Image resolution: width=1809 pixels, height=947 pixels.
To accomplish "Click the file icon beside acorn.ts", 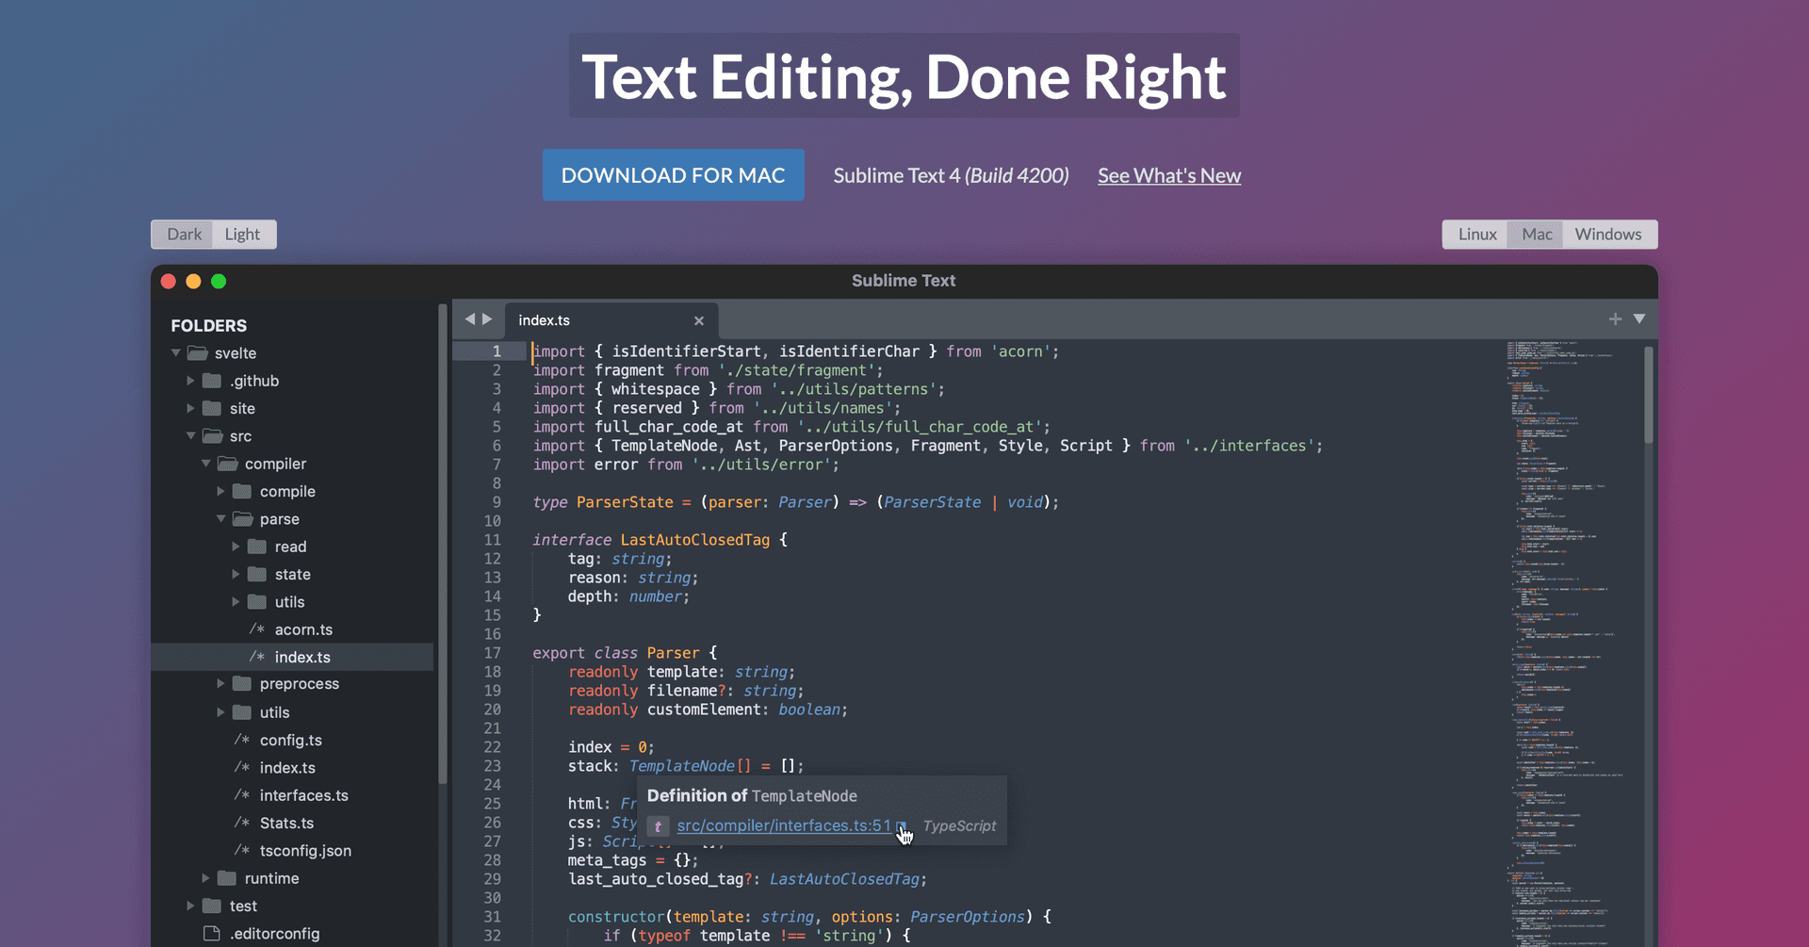I will coord(256,629).
